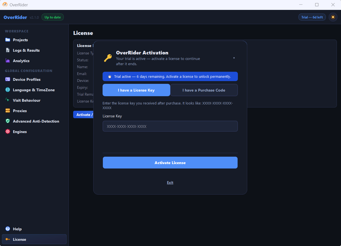Screen dimensions: 341x246
Task: Click the OverRider logo text in header
Action: [15, 17]
